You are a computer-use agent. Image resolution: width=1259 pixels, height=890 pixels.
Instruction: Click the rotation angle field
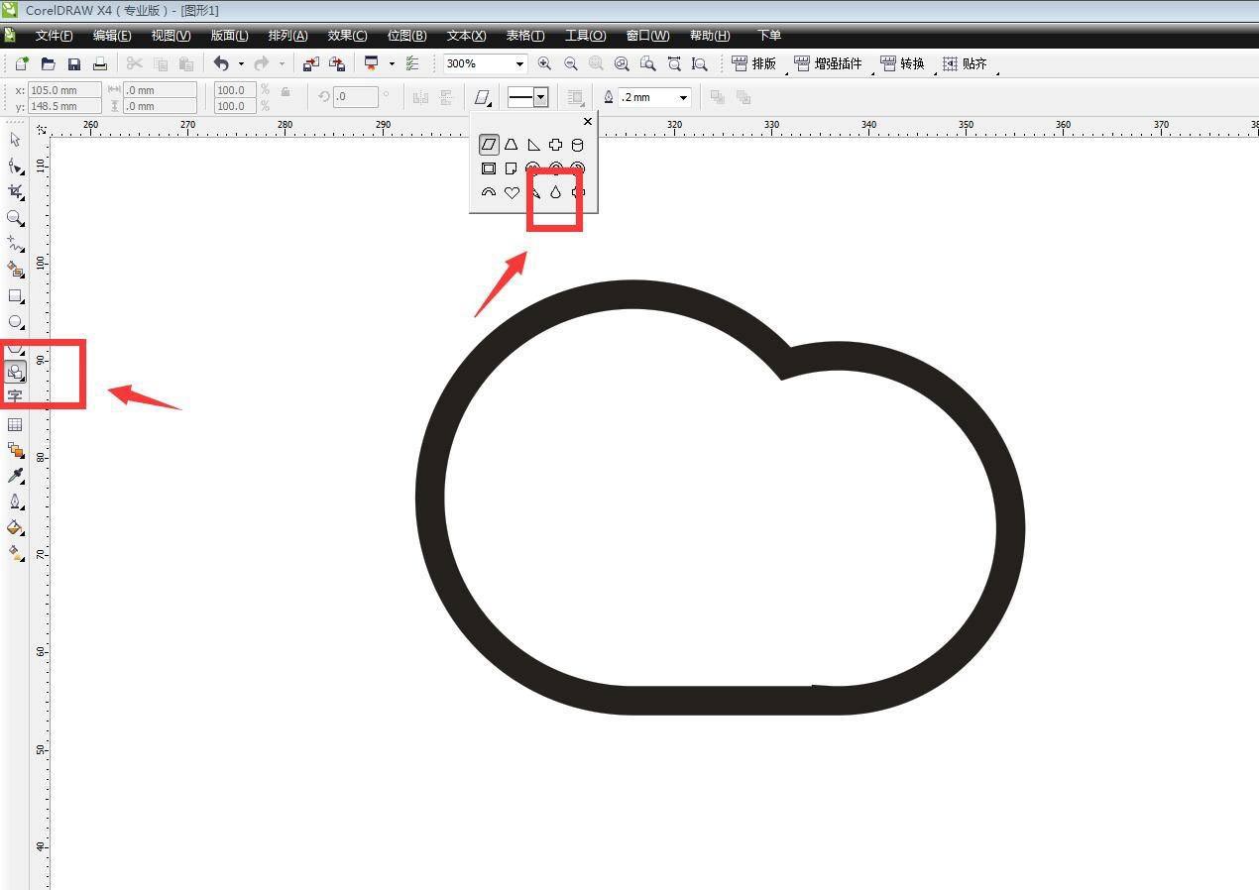tap(355, 97)
